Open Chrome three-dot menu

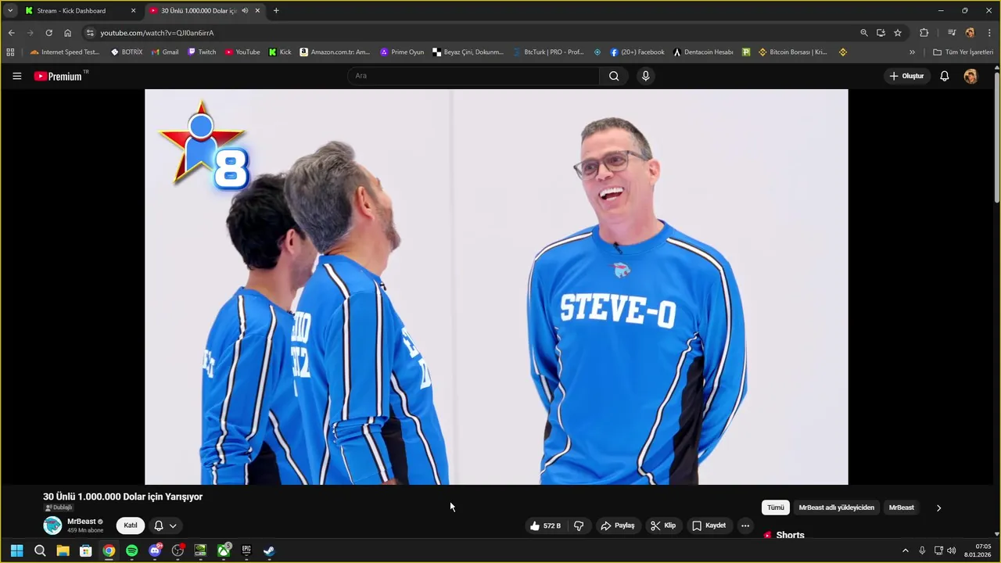pos(988,33)
